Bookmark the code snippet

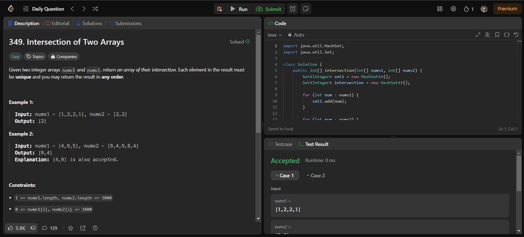[x=497, y=35]
